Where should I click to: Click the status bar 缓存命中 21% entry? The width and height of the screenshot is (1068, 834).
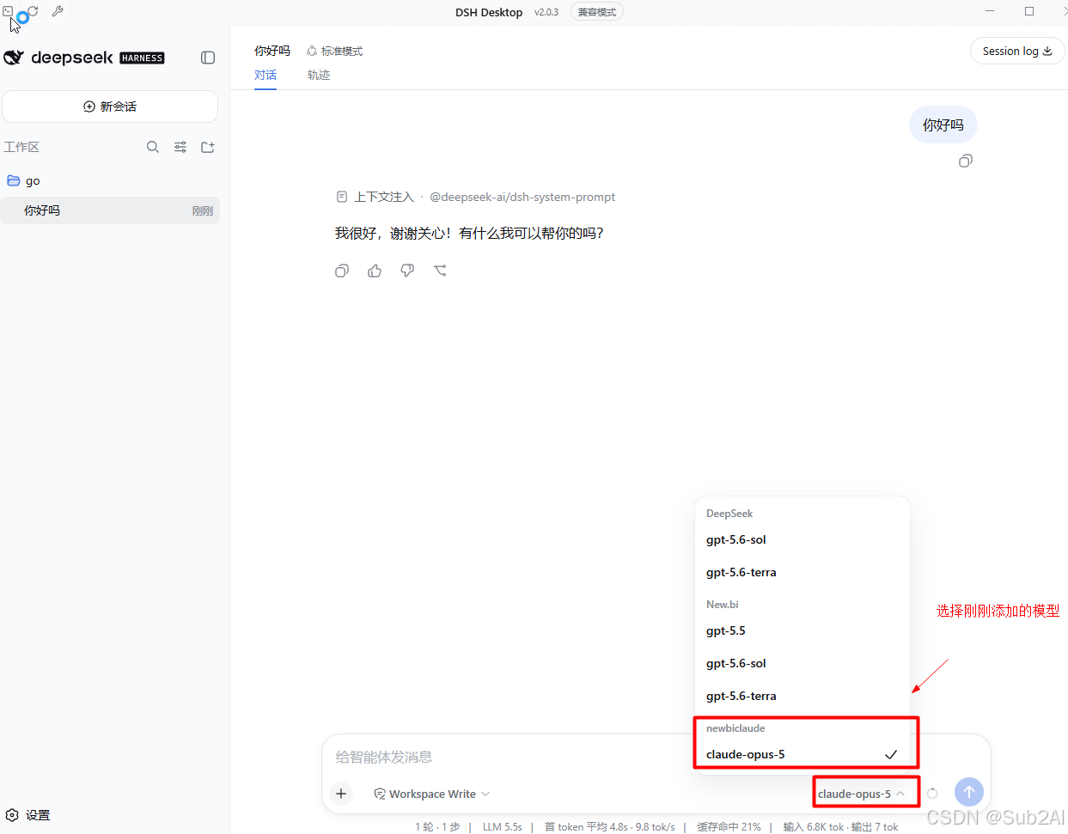729,827
